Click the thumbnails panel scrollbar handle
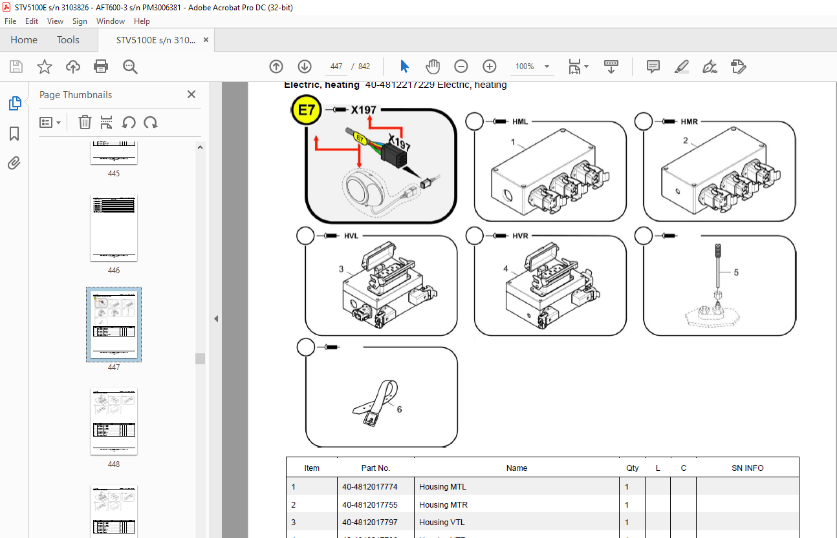This screenshot has width=837, height=538. point(201,358)
